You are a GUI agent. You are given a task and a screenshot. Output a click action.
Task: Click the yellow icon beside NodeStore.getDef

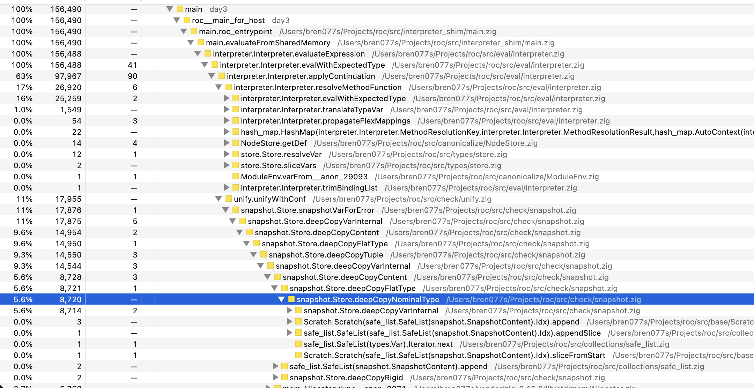236,143
